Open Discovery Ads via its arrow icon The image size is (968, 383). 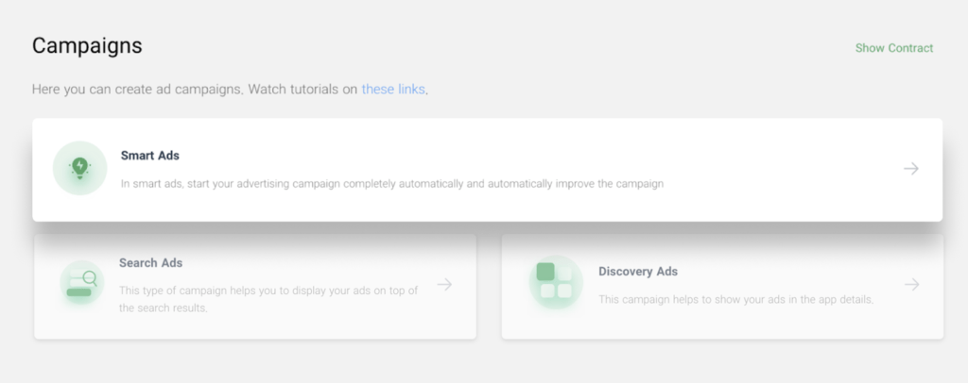tap(912, 285)
